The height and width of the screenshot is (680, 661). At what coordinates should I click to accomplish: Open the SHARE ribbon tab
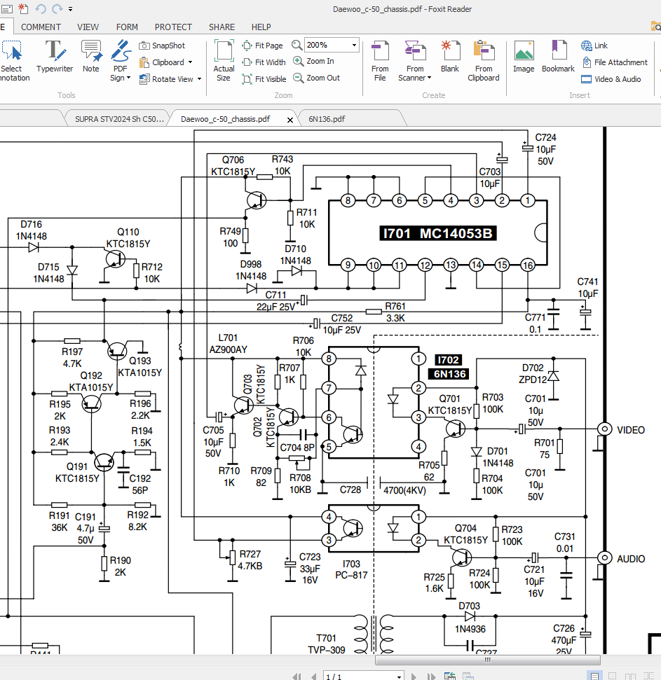coord(222,27)
